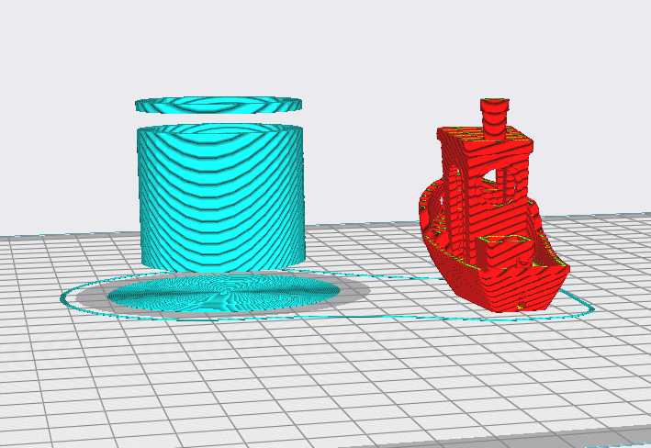Click the red Benchy chimney

tap(495, 118)
